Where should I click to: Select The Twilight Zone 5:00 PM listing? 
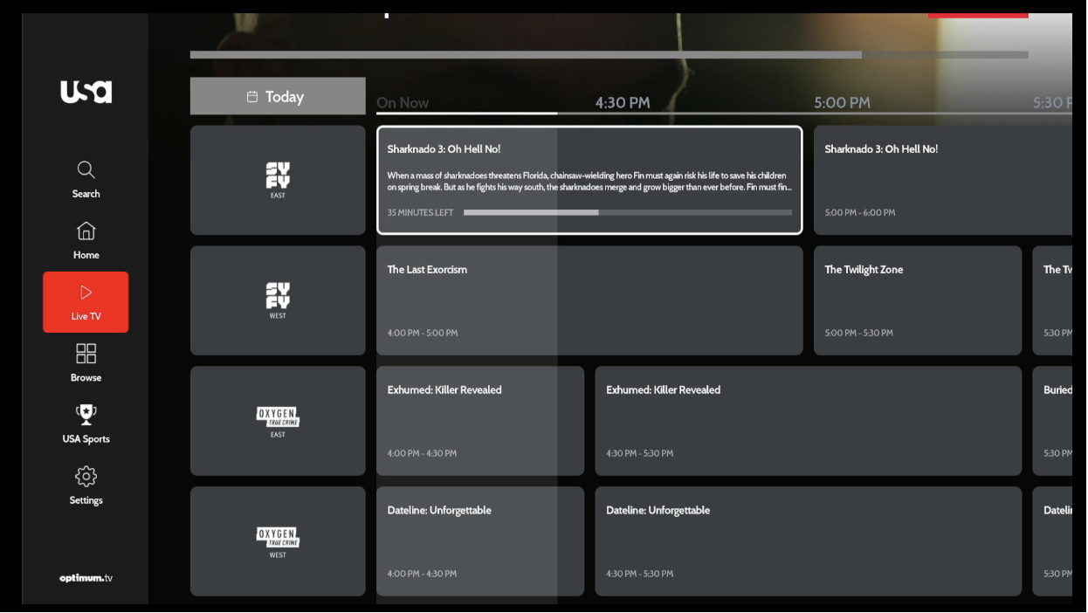(918, 300)
